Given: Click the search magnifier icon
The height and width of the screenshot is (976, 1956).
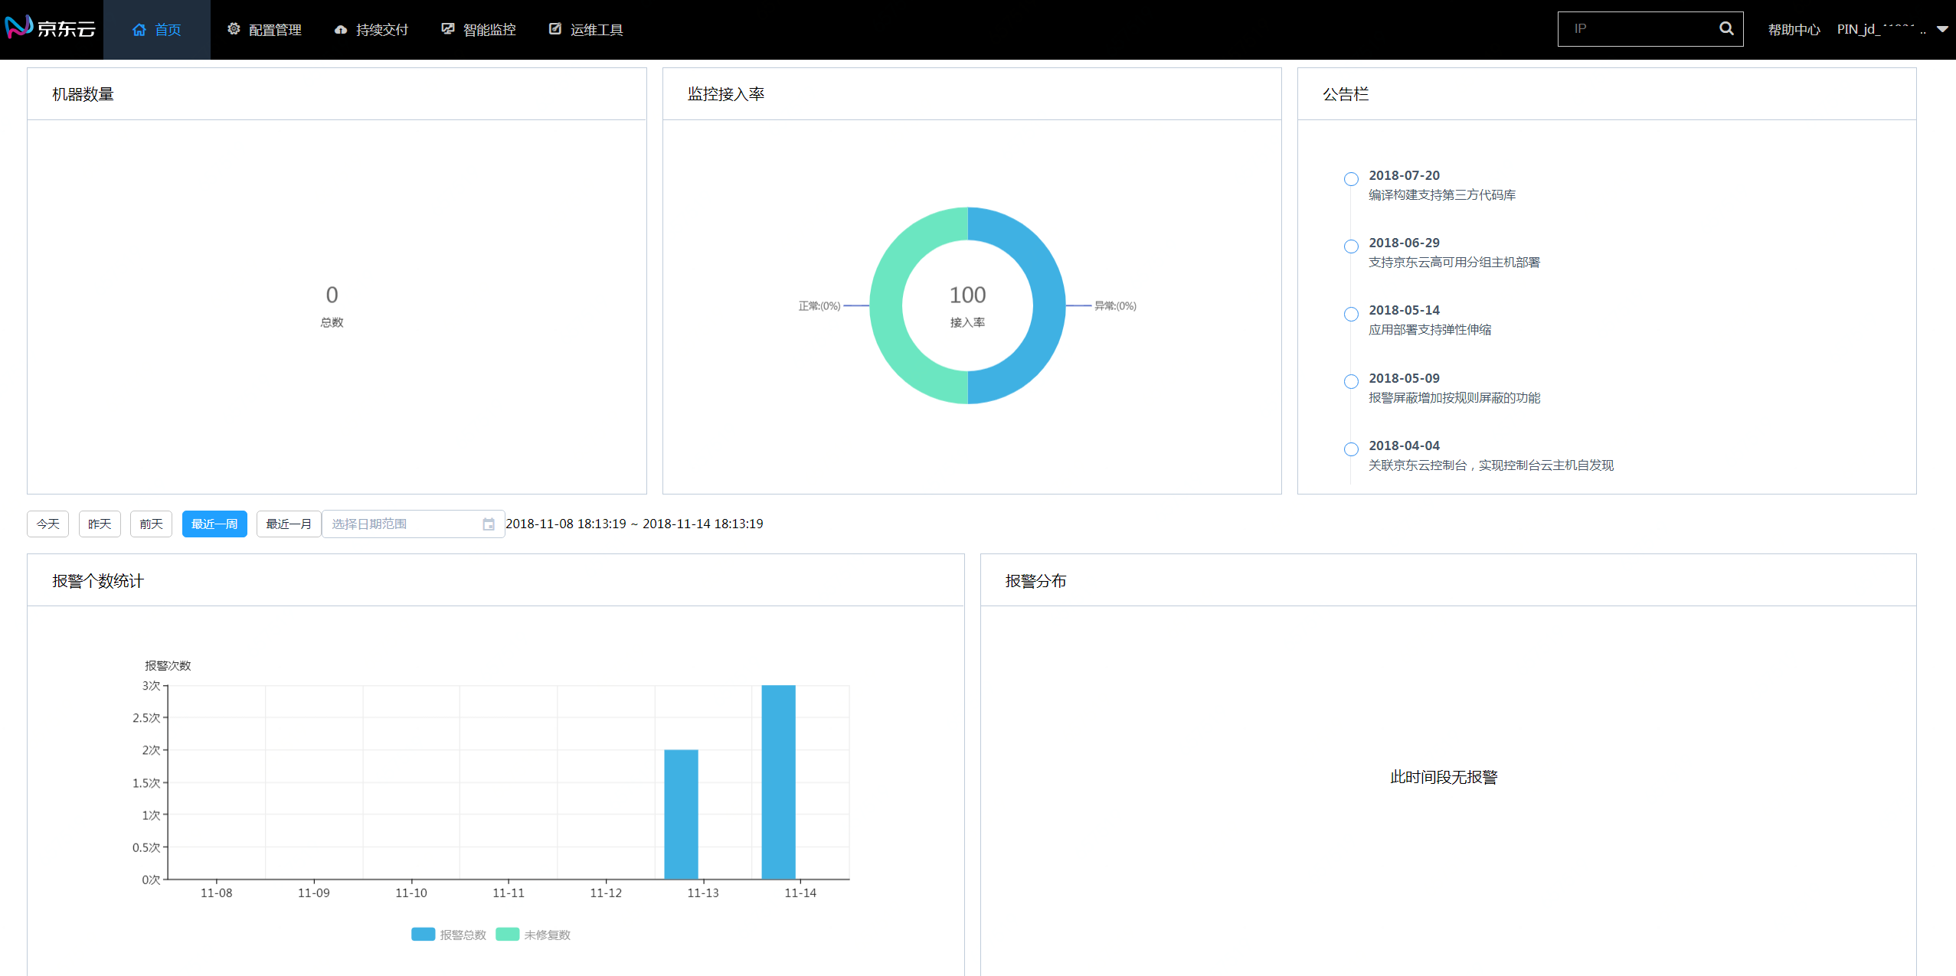Looking at the screenshot, I should 1726,28.
